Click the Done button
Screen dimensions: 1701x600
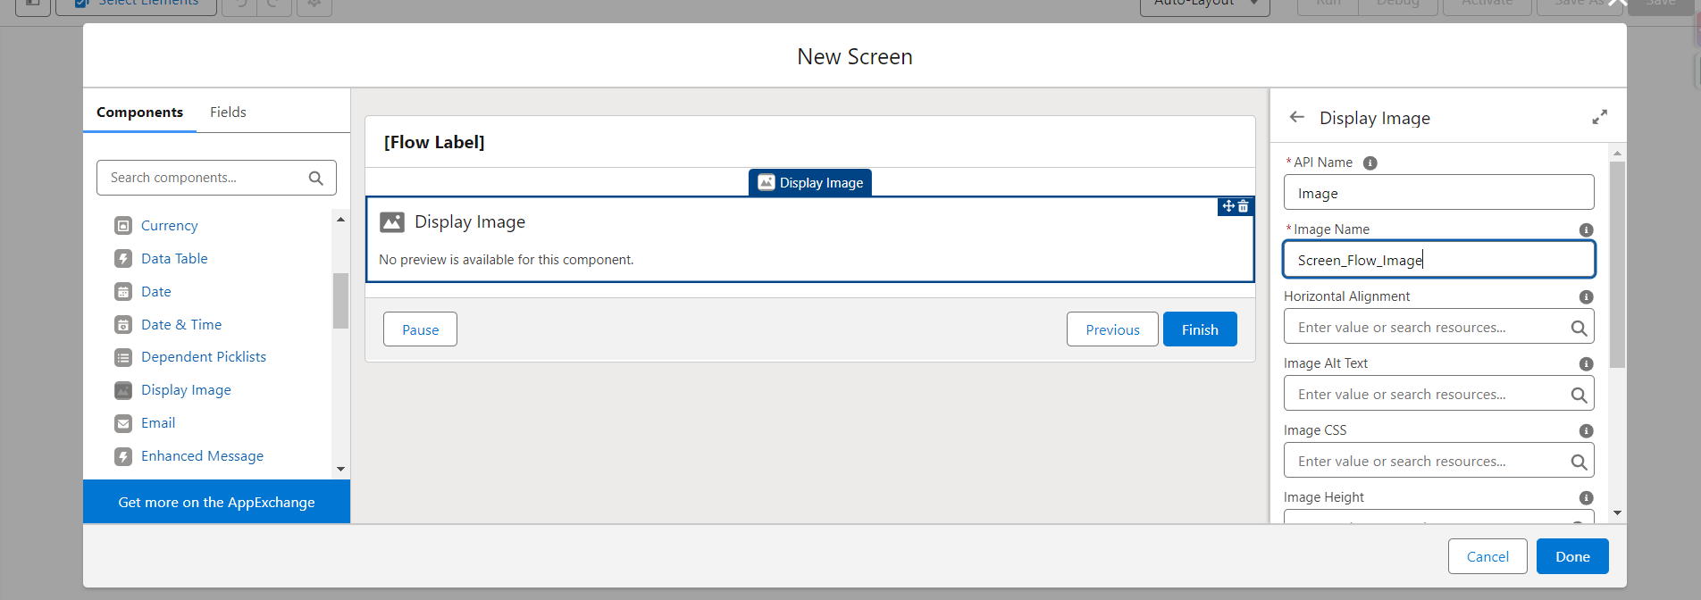point(1571,556)
